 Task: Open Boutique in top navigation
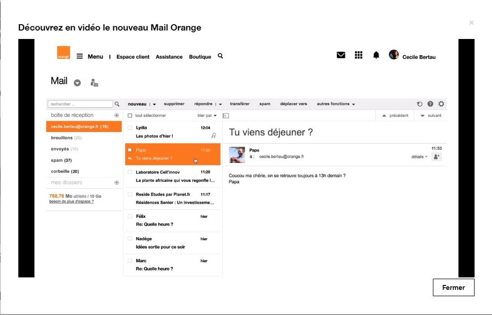200,57
